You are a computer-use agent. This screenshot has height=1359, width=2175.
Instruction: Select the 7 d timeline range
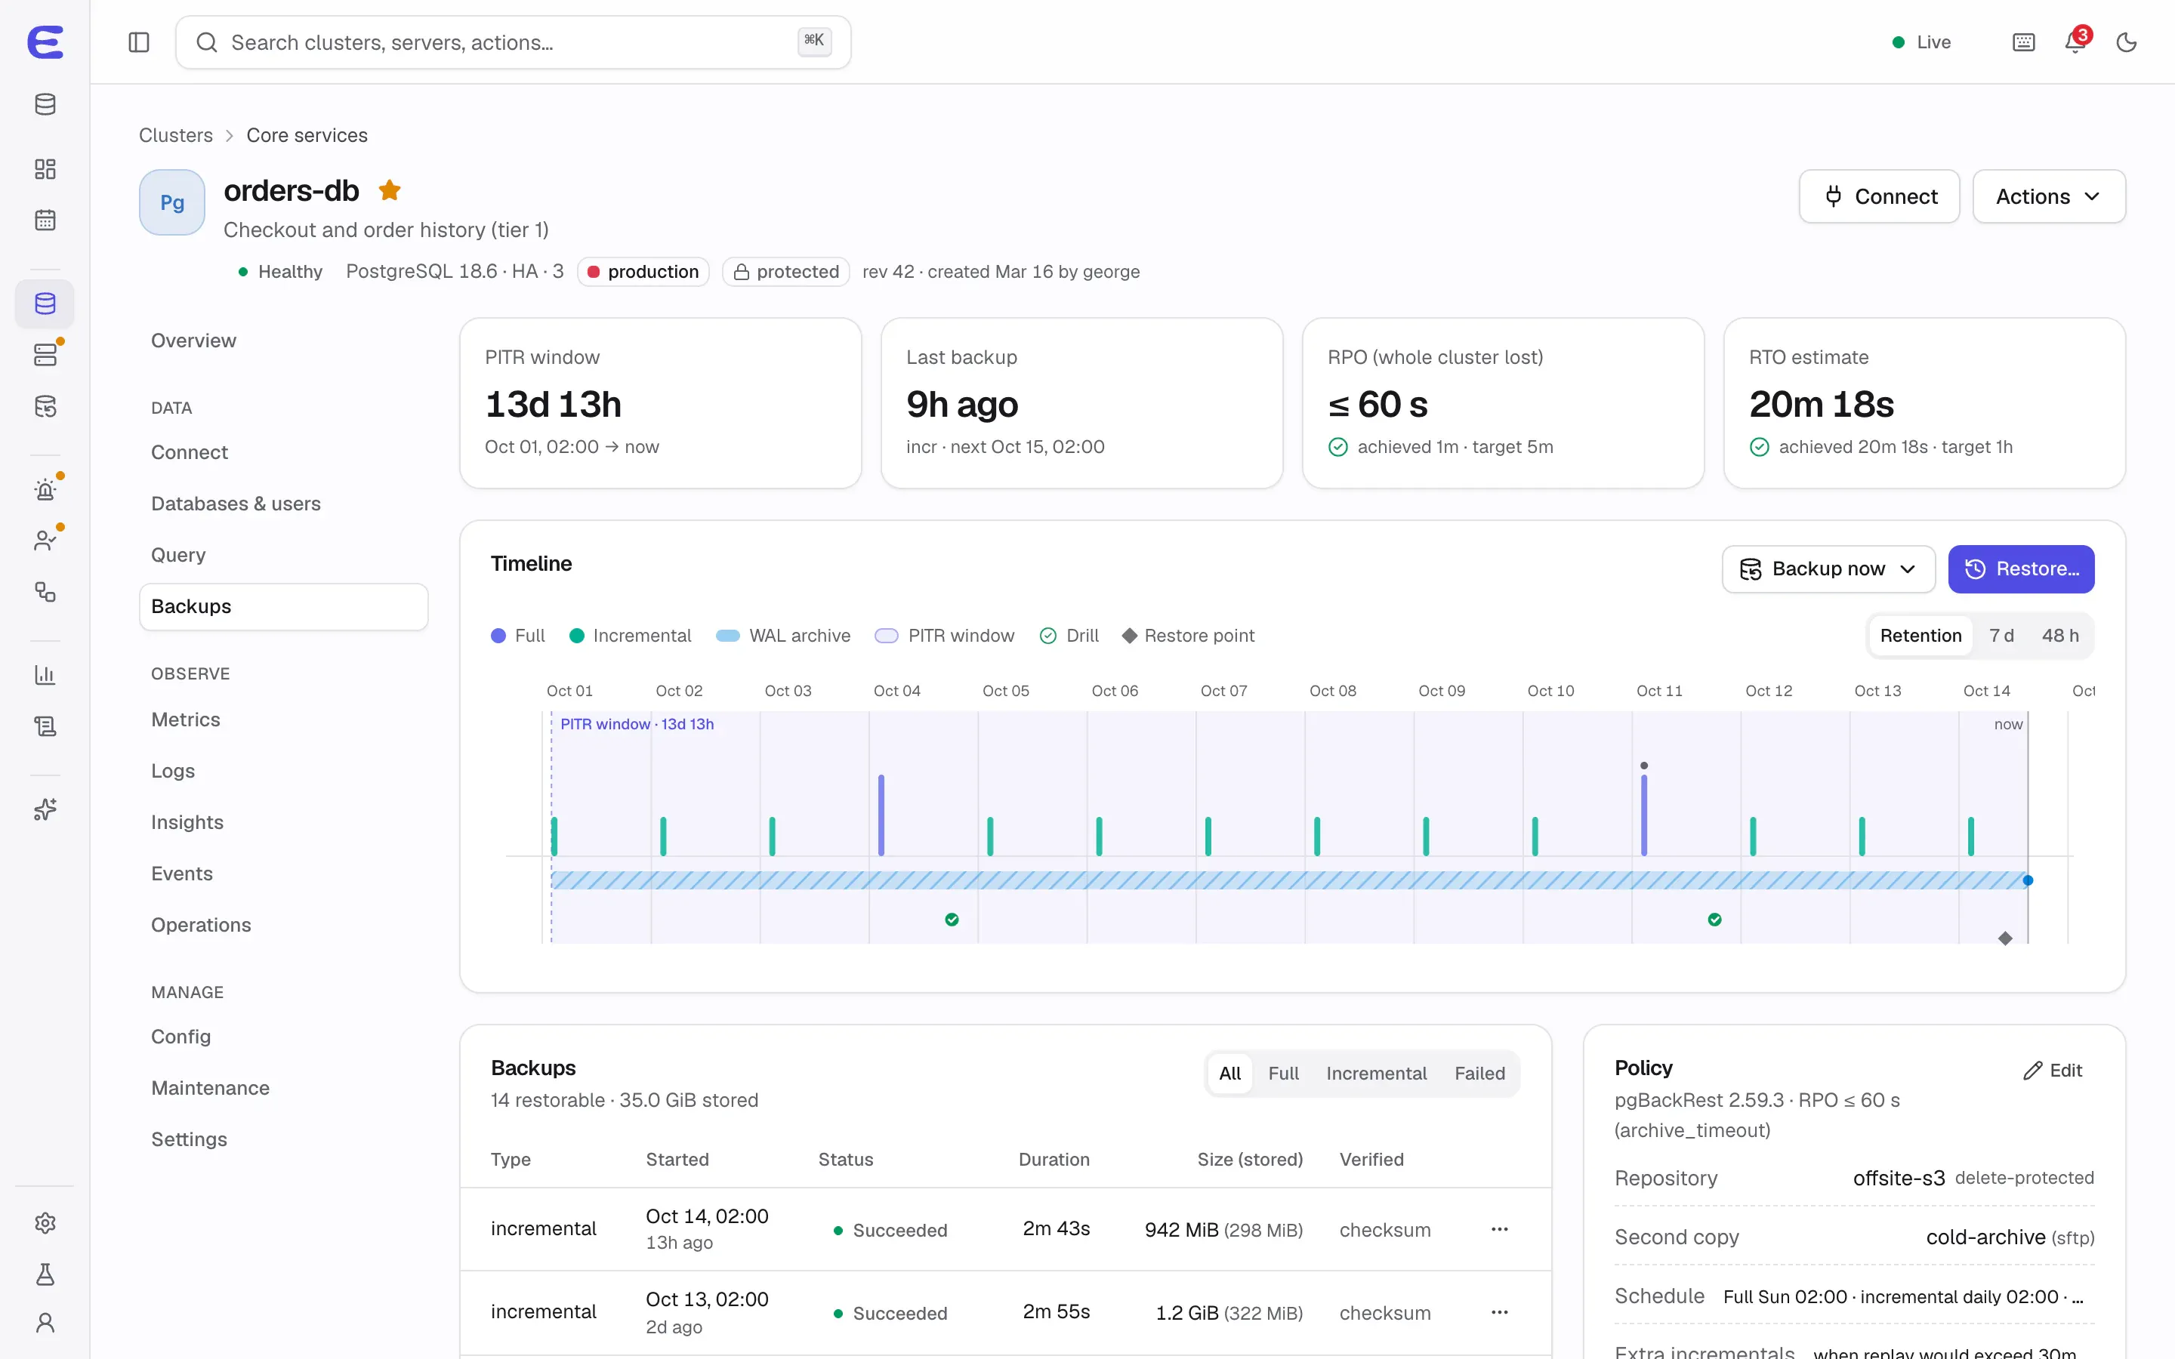2001,636
